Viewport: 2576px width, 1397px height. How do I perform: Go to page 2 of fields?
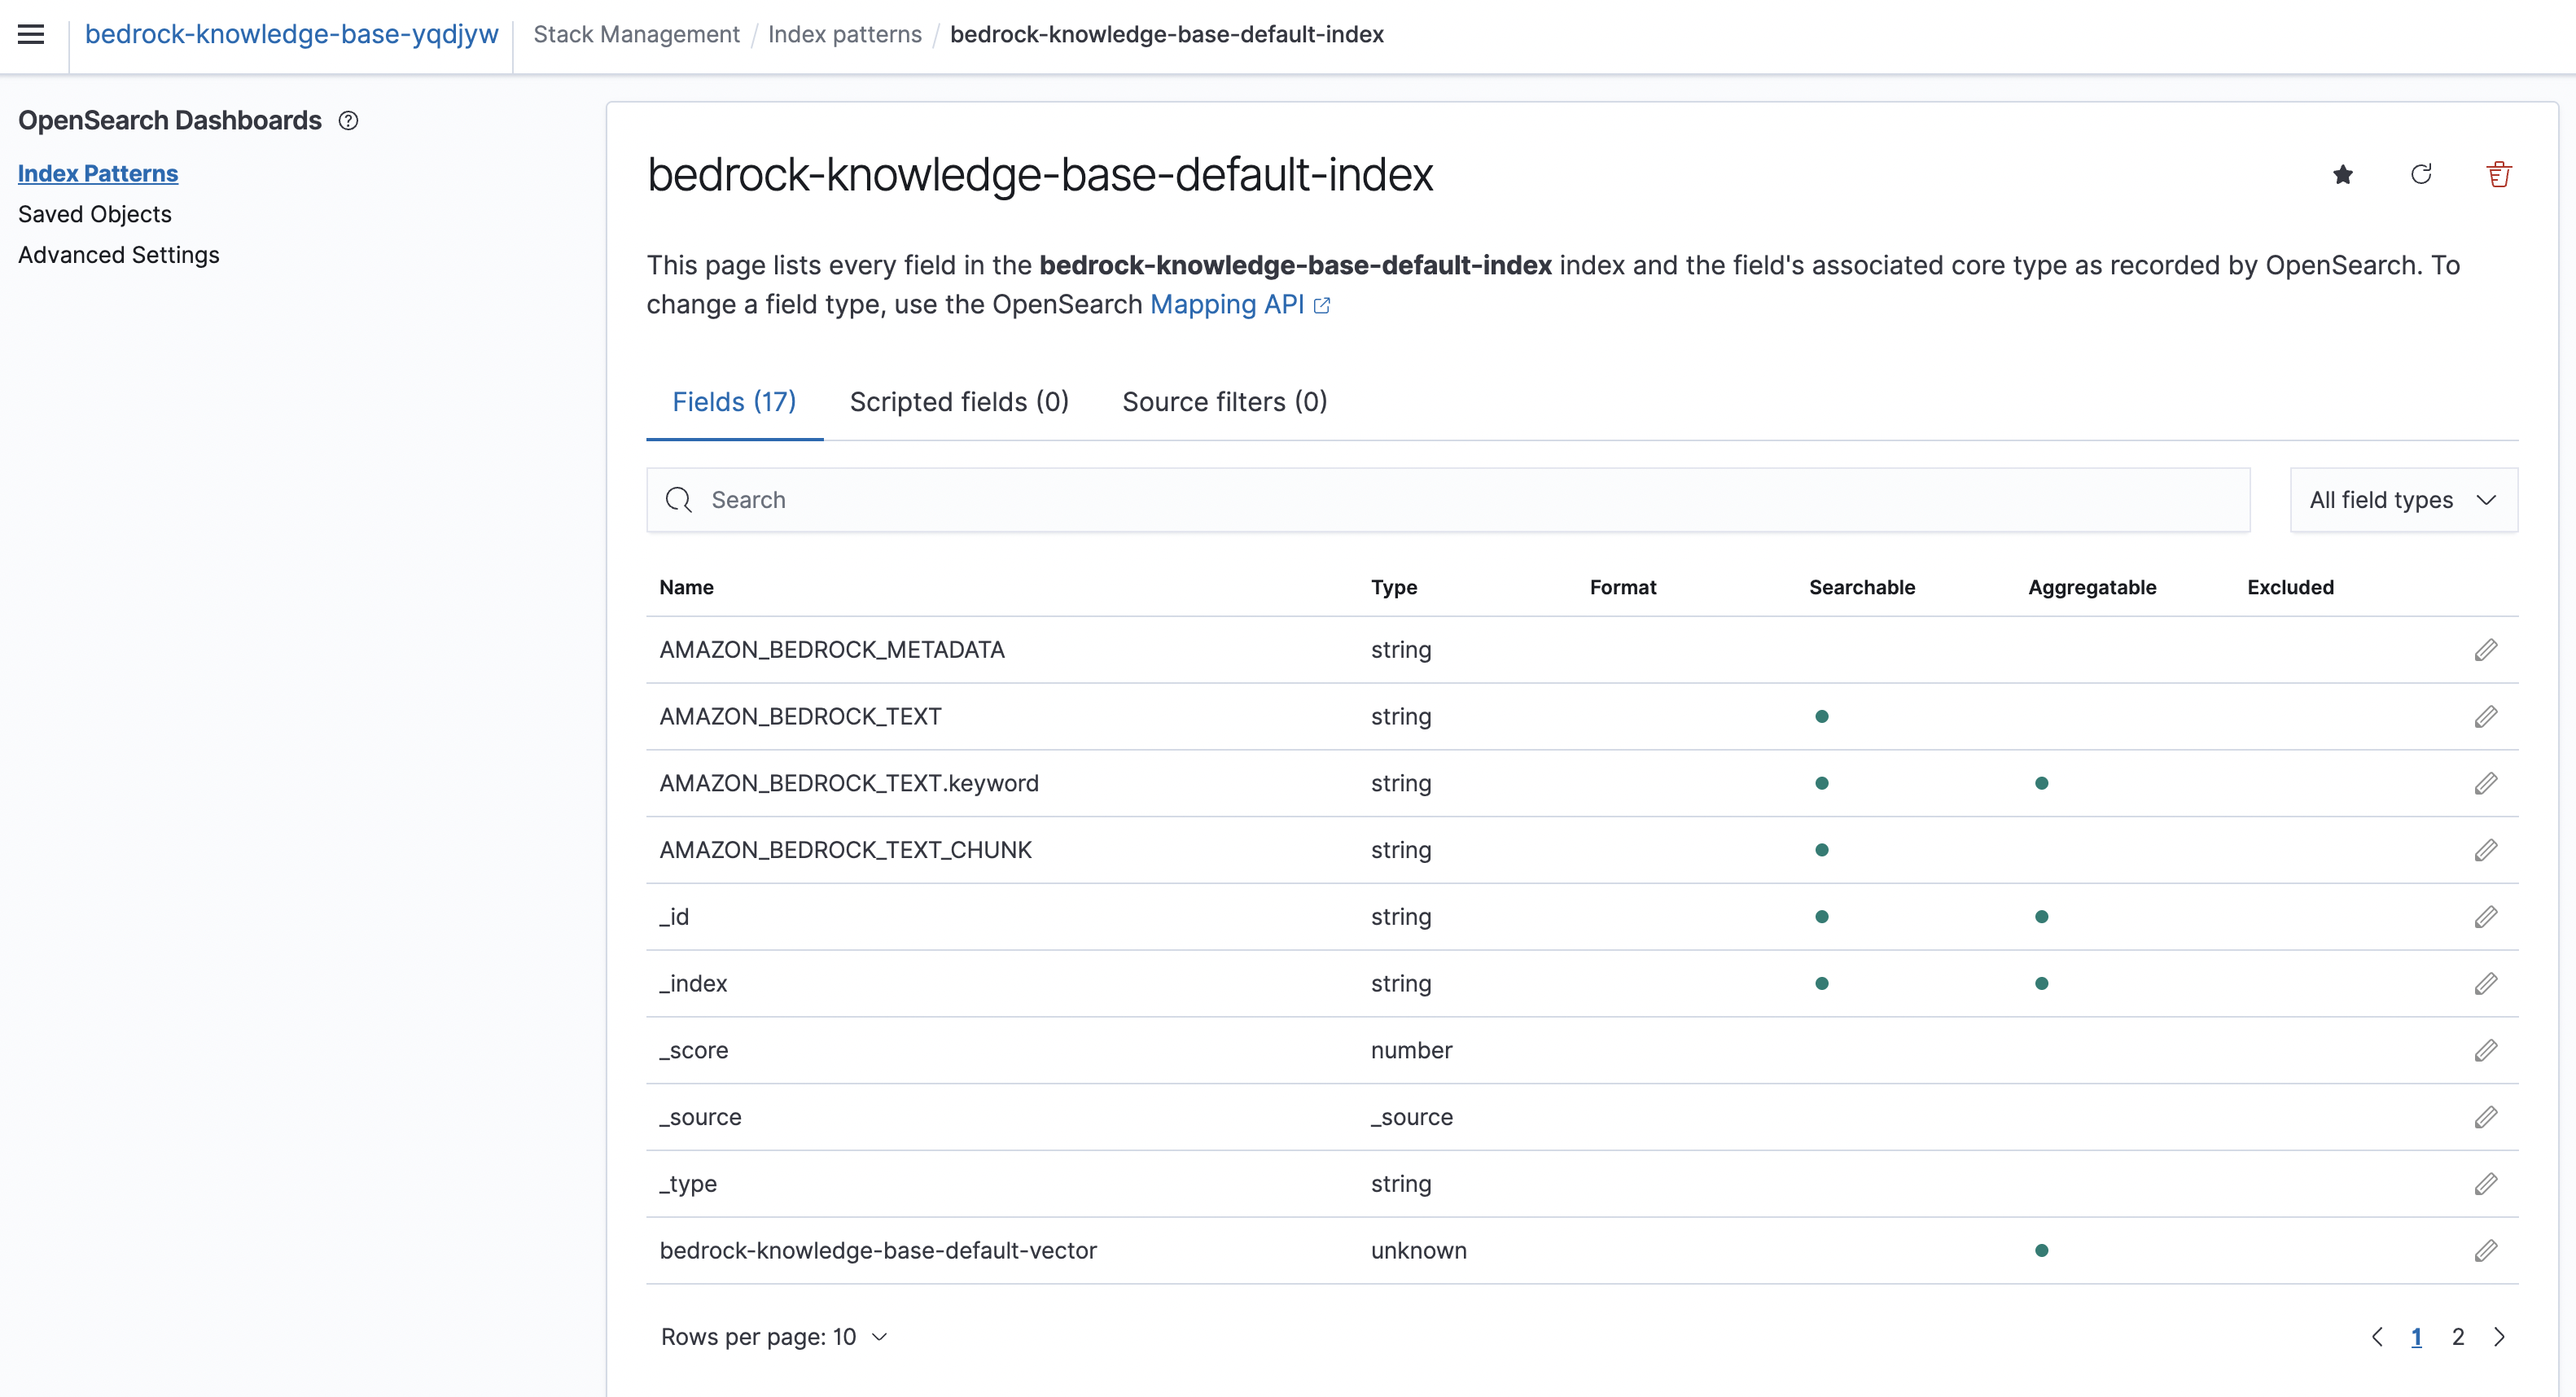click(2457, 1337)
